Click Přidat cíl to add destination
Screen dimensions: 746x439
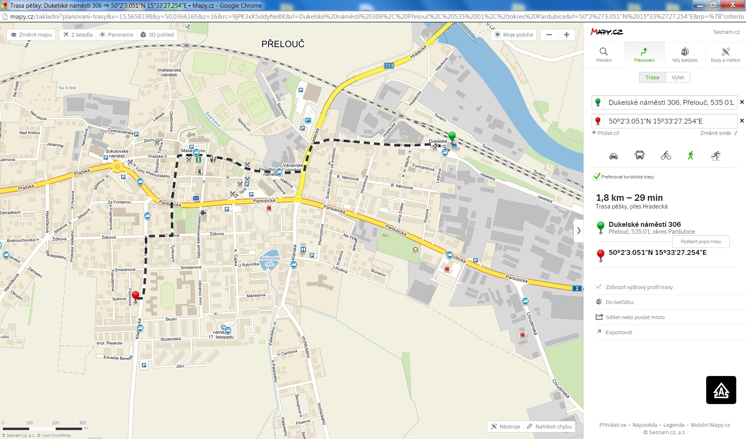tap(605, 133)
